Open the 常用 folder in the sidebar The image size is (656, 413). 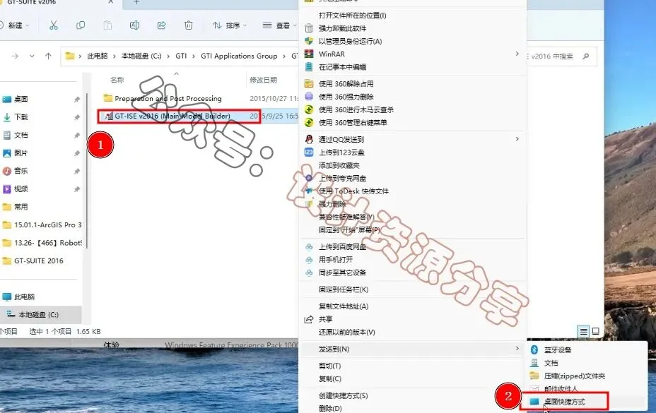click(x=21, y=207)
